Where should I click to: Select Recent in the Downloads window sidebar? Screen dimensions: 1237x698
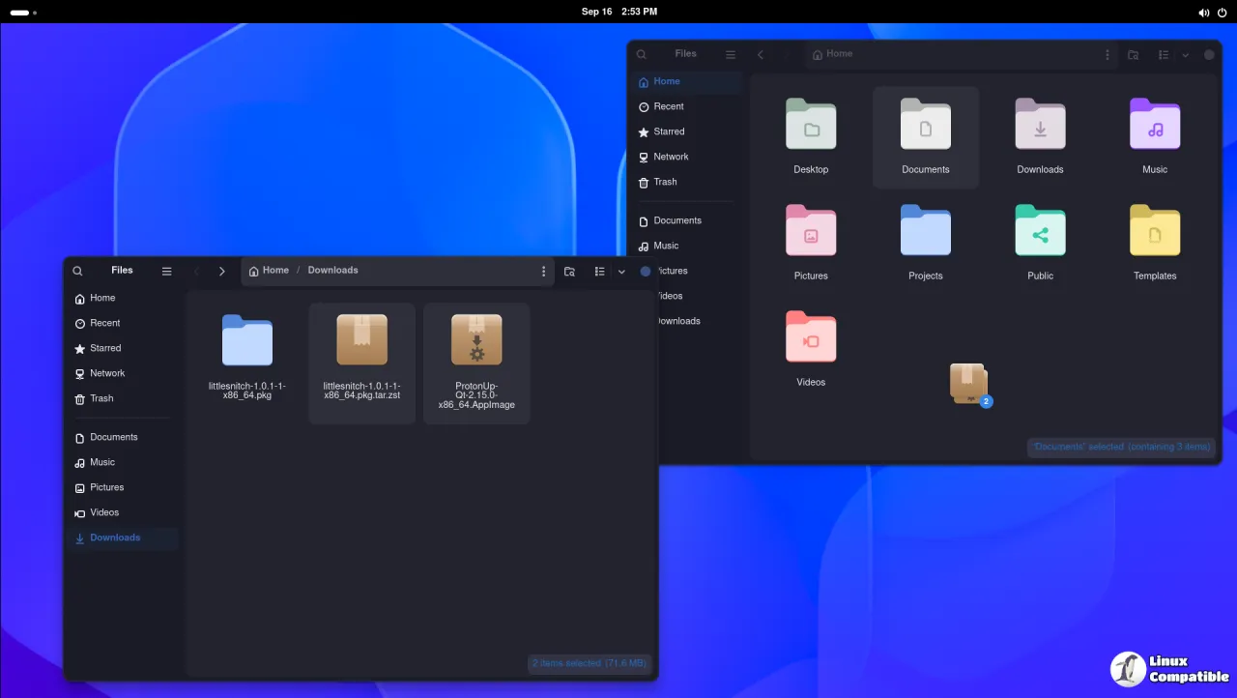(x=123, y=323)
